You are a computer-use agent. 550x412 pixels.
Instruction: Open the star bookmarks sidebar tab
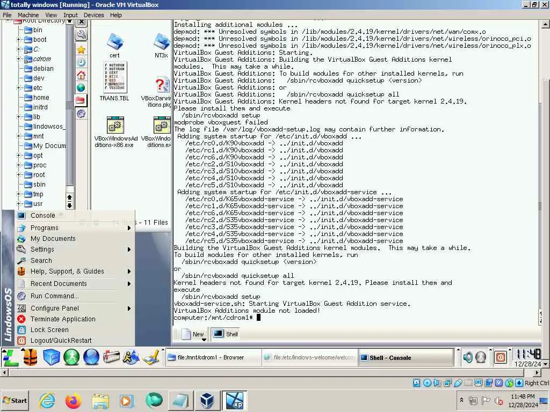[81, 49]
